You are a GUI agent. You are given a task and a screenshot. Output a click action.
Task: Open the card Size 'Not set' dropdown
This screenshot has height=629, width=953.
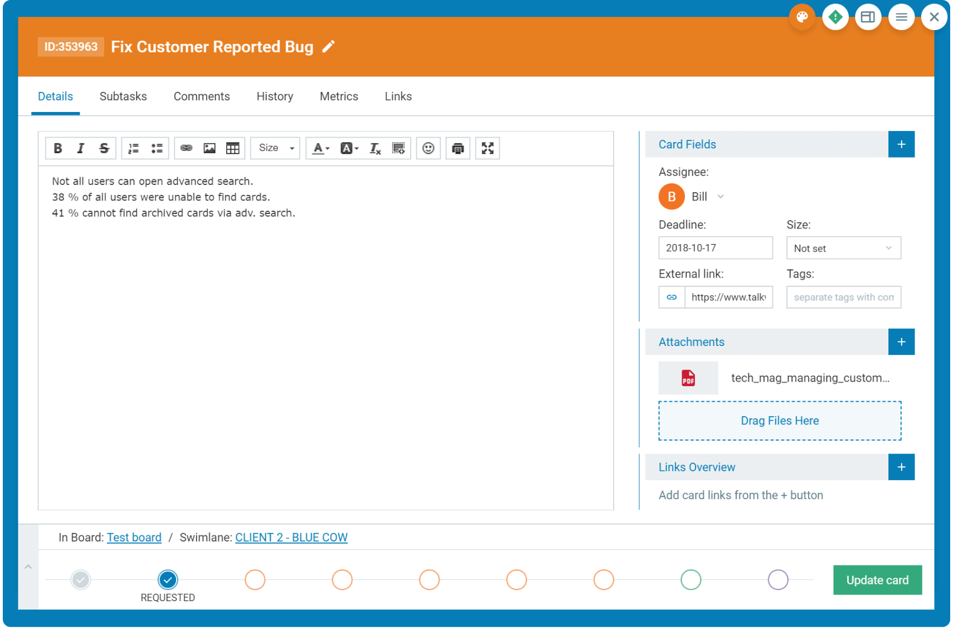[843, 248]
